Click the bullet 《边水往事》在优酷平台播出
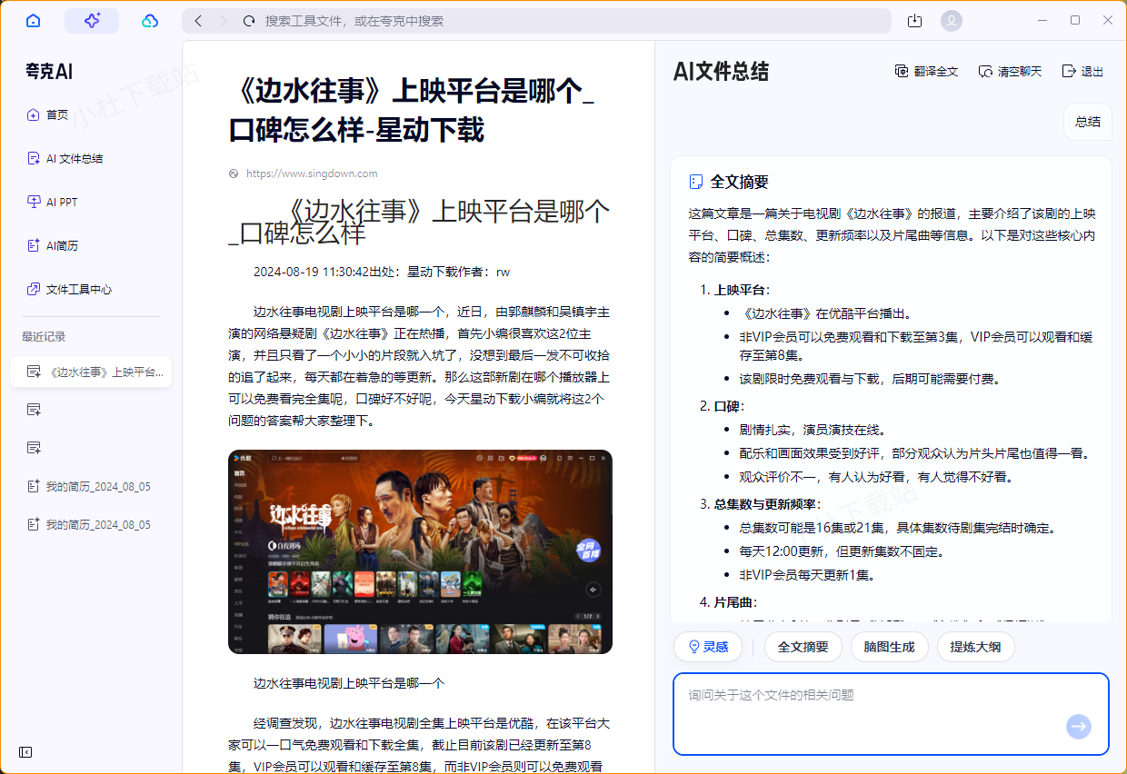Viewport: 1127px width, 774px height. tap(826, 313)
